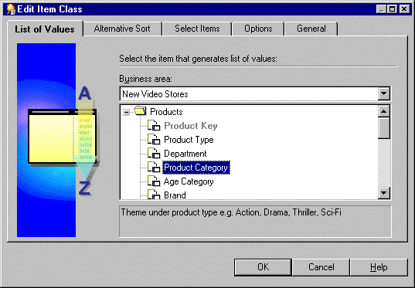The height and width of the screenshot is (288, 415).
Task: Click the Edit Item Class title bar icon
Action: 11,9
